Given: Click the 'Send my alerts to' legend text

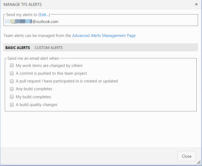Looking at the screenshot, I should point(21,15).
